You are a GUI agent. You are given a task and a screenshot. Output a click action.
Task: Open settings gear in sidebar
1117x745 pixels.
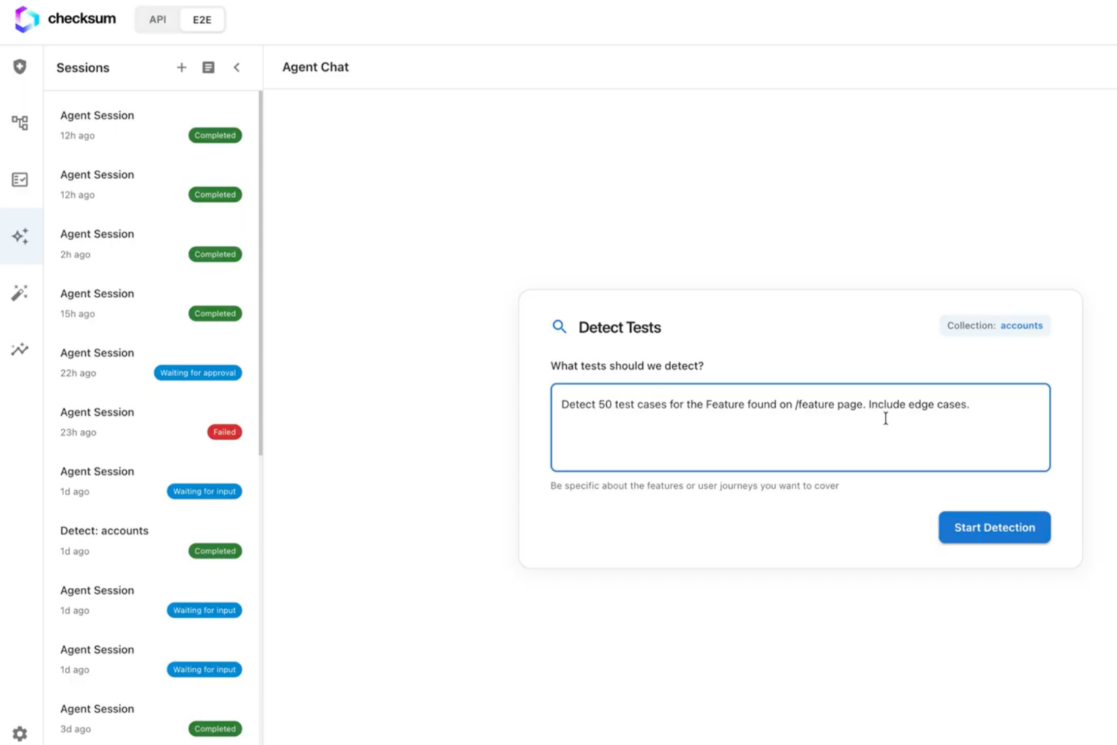(x=20, y=734)
